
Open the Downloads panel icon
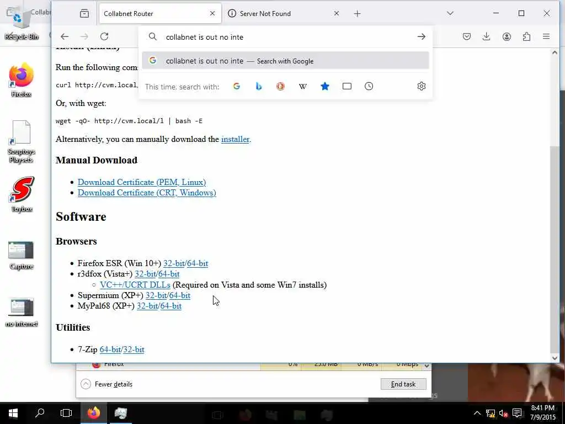(487, 36)
